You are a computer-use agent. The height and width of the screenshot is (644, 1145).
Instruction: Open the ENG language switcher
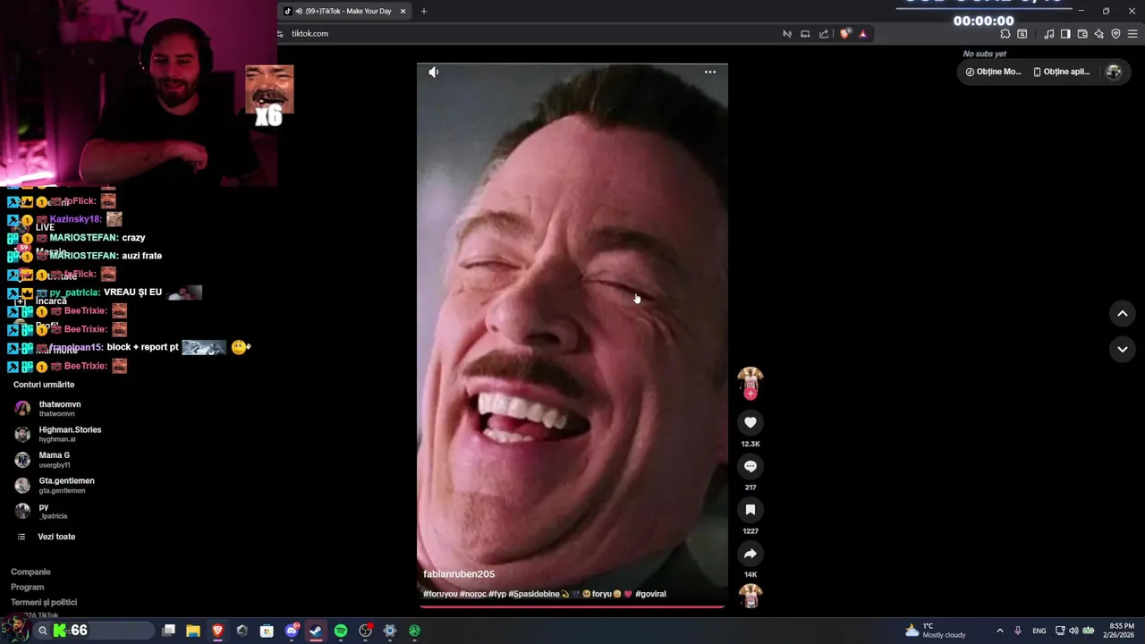1039,631
